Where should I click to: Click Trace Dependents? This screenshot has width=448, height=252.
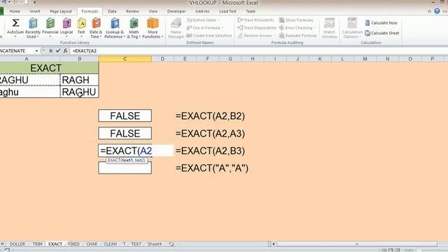click(257, 28)
